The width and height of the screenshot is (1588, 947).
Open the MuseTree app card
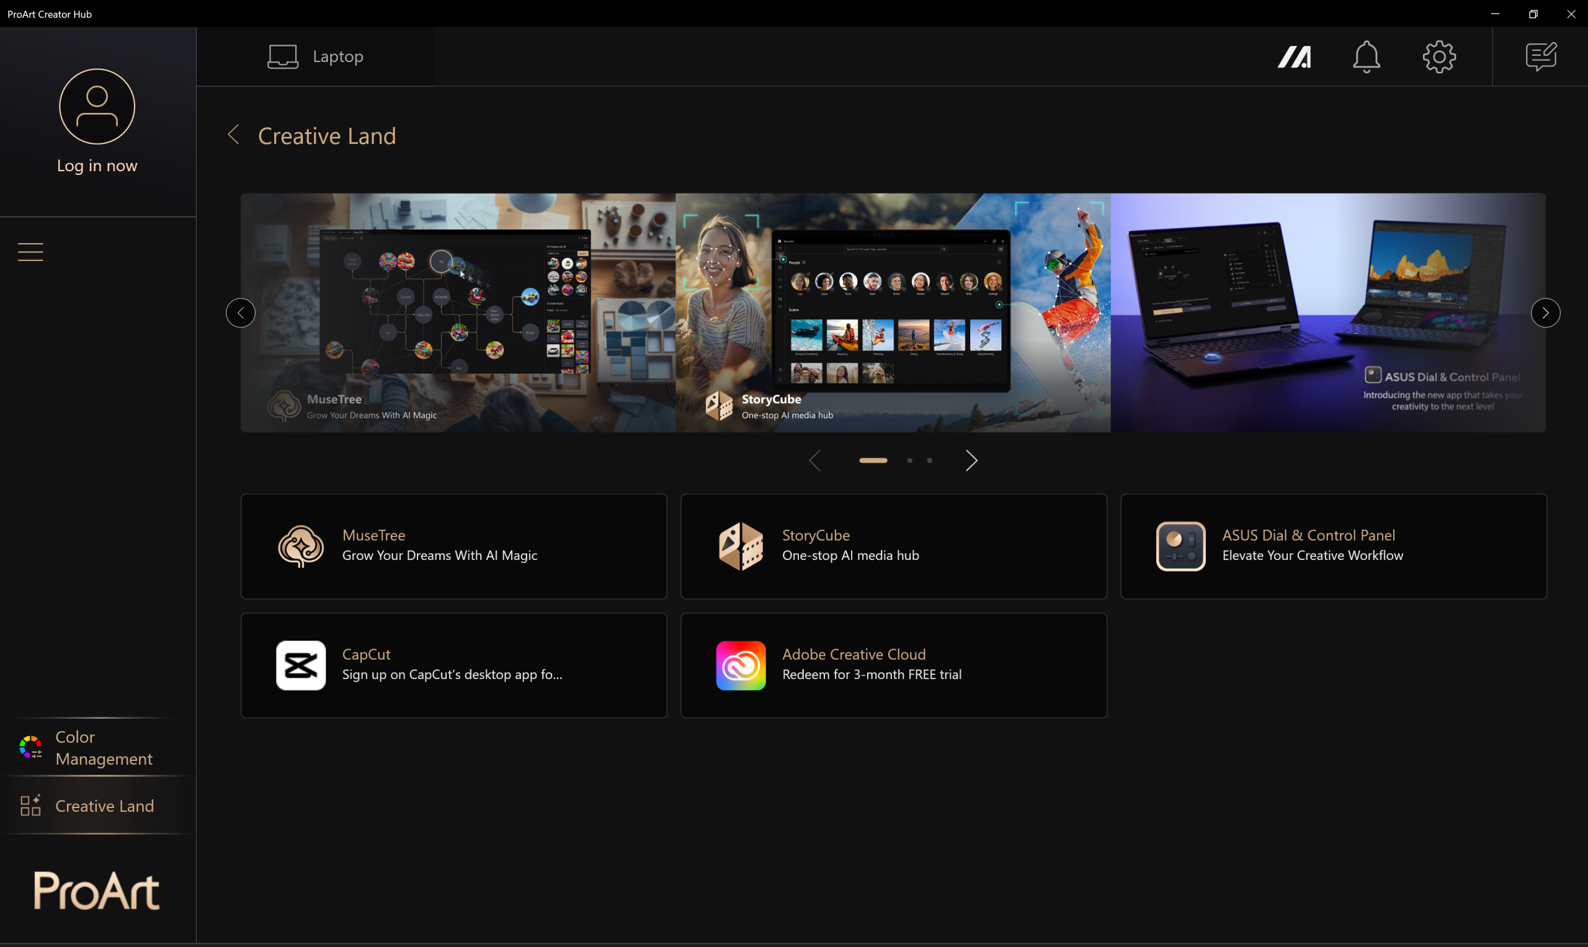454,546
